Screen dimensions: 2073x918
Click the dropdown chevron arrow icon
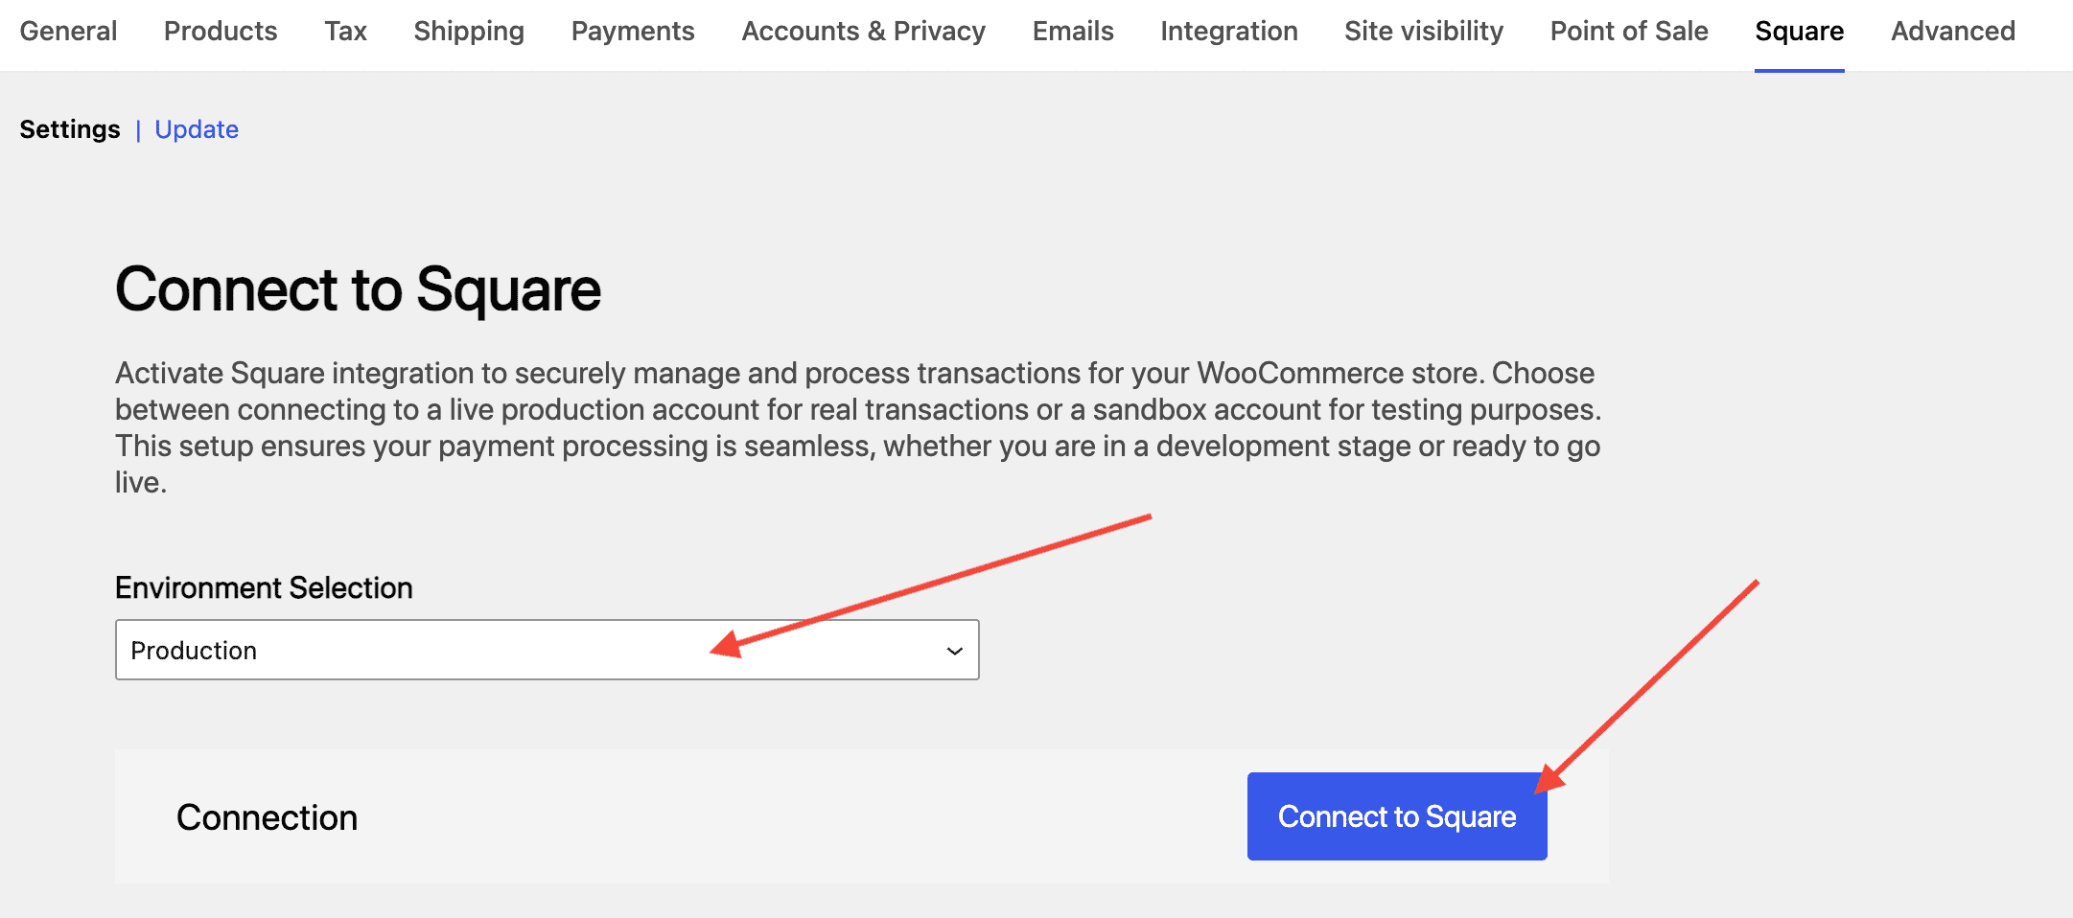coord(954,651)
